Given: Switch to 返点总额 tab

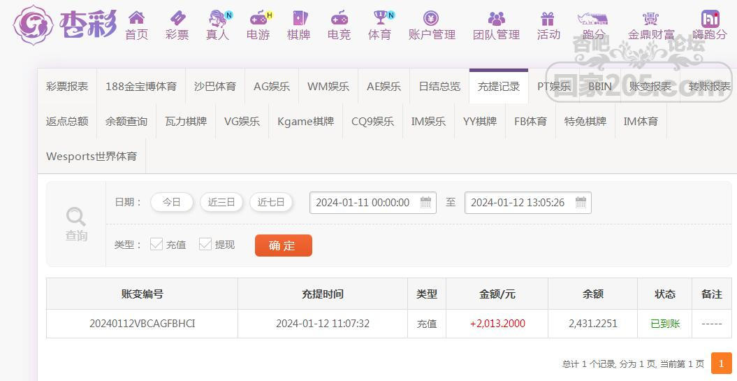Looking at the screenshot, I should coord(67,122).
